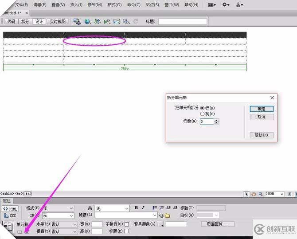Toggle the 标题(E) checkbox

127,231
